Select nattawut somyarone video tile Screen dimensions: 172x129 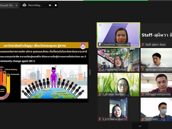156,85
